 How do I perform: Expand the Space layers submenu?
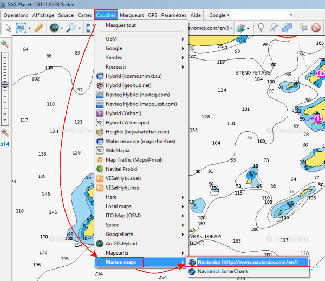(141, 225)
